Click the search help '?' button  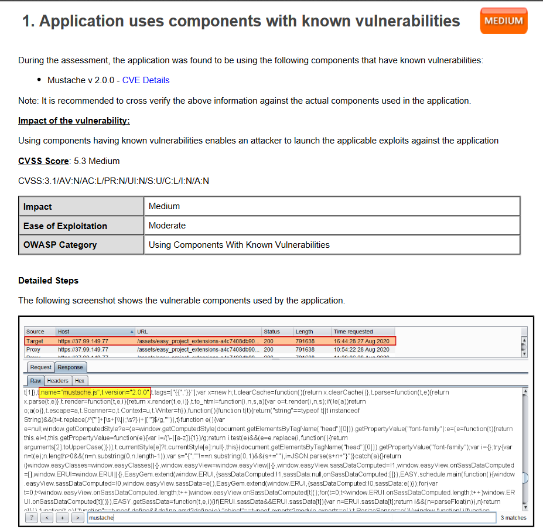tap(31, 517)
